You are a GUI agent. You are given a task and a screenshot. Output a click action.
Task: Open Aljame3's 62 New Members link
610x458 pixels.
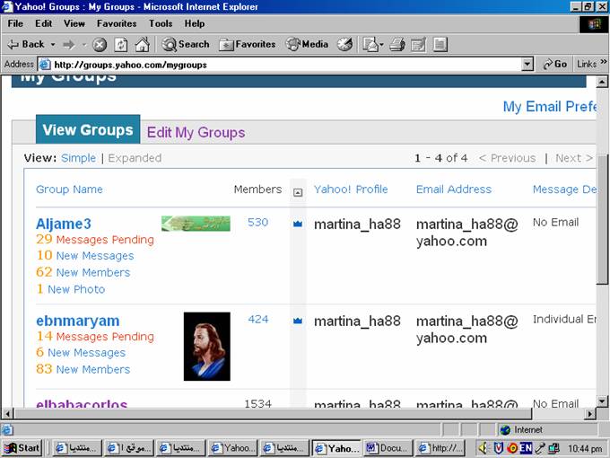pyautogui.click(x=83, y=272)
